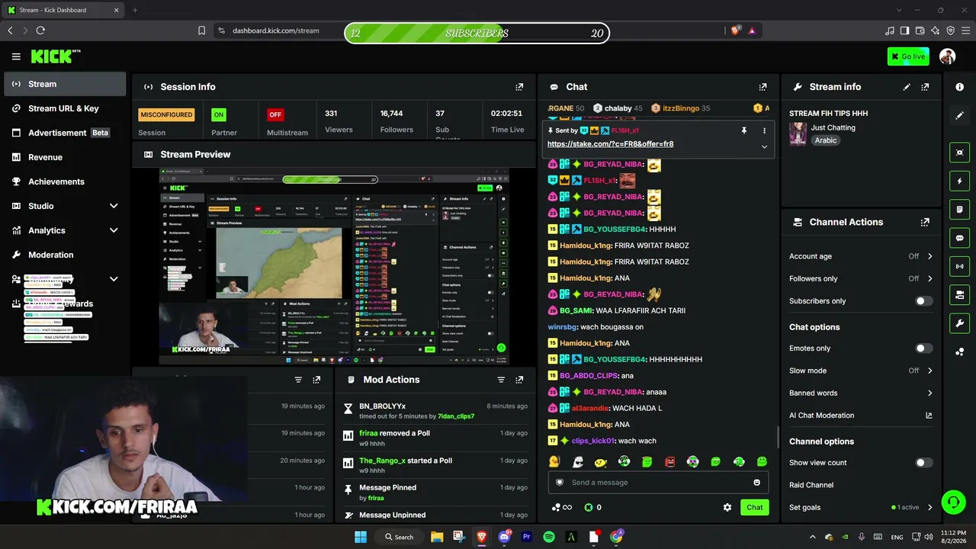This screenshot has height=549, width=976.
Task: Toggle Emotes only chat option
Action: click(x=923, y=348)
